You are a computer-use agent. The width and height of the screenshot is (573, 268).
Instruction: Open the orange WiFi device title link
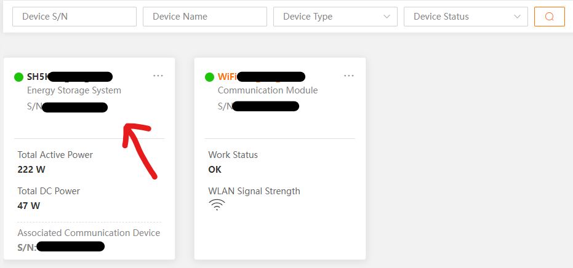pos(261,77)
